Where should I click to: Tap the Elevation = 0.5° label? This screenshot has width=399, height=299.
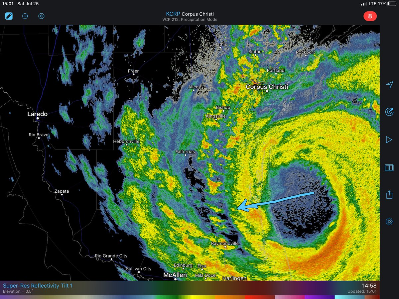click(x=18, y=291)
